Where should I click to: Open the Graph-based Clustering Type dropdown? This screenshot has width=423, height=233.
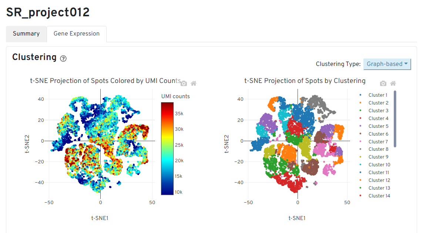pos(387,64)
